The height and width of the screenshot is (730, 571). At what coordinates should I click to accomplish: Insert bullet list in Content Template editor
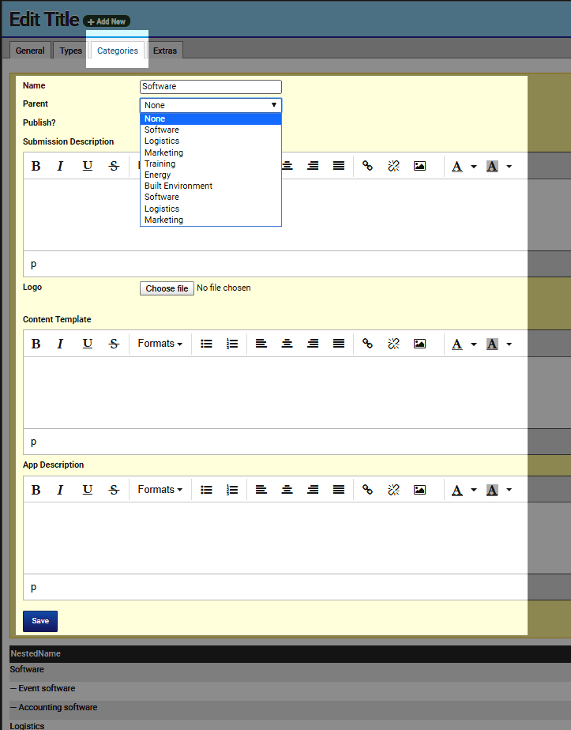point(206,344)
